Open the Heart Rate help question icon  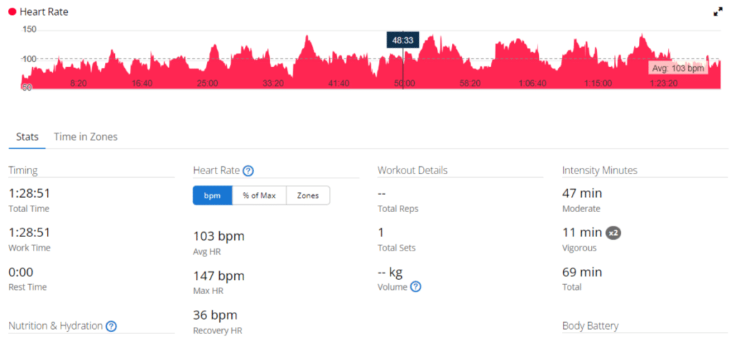(248, 171)
